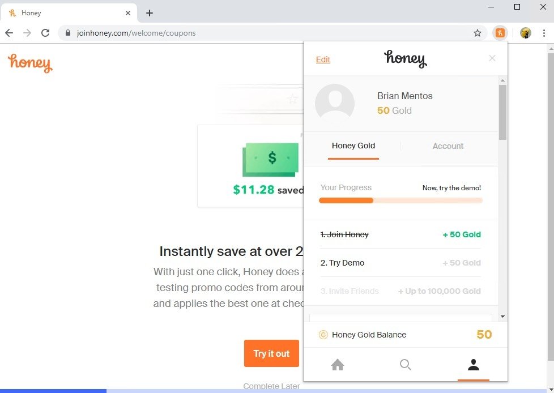Screen dimensions: 554x393
Task: Go to Honey popup home tab
Action: tap(338, 364)
